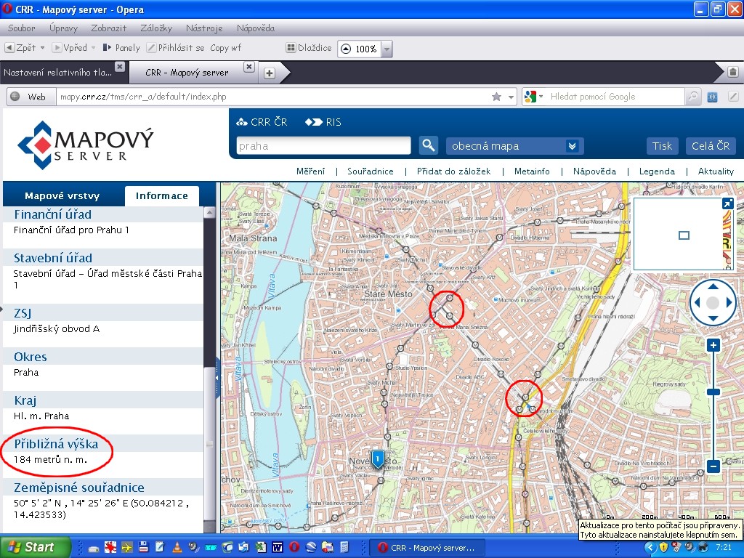Pan the map up with navigation arrow
The width and height of the screenshot is (744, 558).
[713, 286]
